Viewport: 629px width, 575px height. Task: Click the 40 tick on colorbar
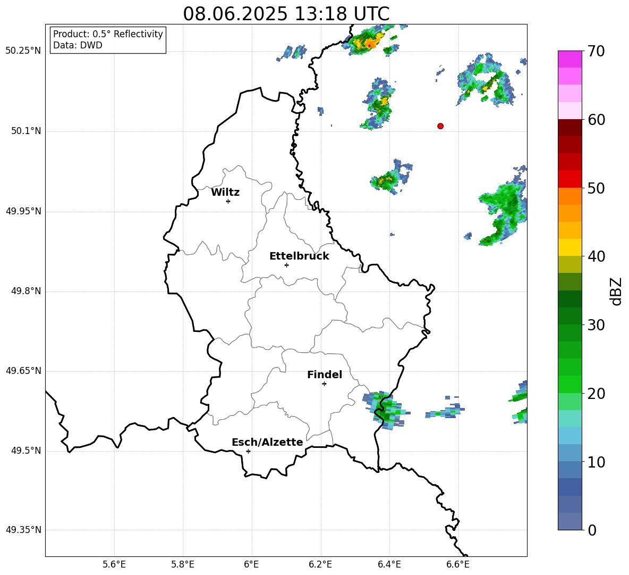point(596,256)
